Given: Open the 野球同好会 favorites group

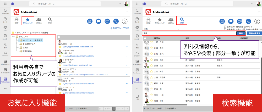Looking at the screenshot, I should (27, 51).
